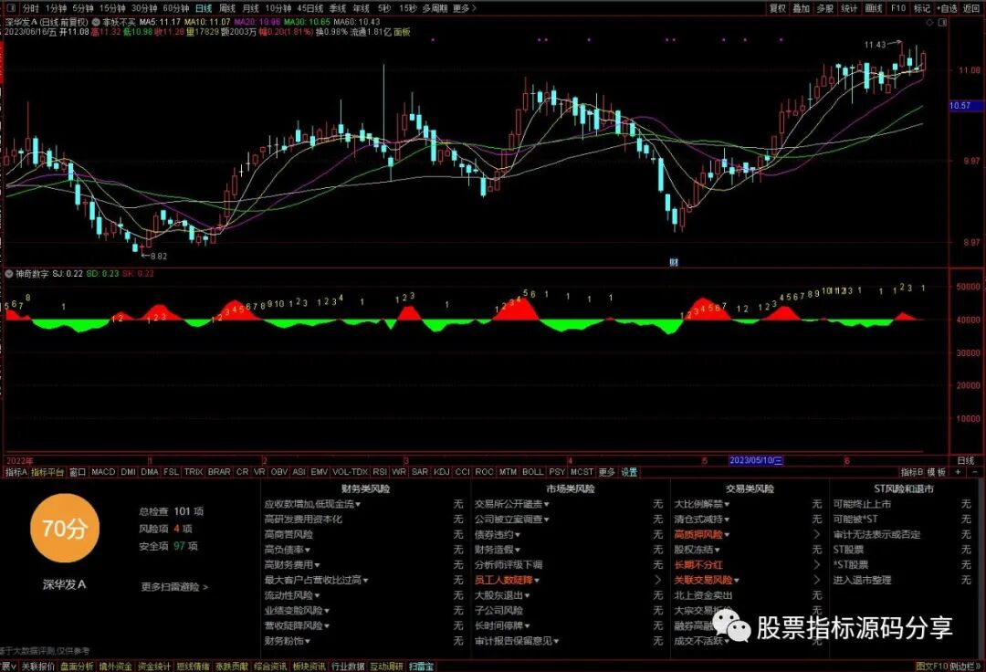Open indicator 设置 settings
This screenshot has height=672, width=986.
[x=629, y=471]
